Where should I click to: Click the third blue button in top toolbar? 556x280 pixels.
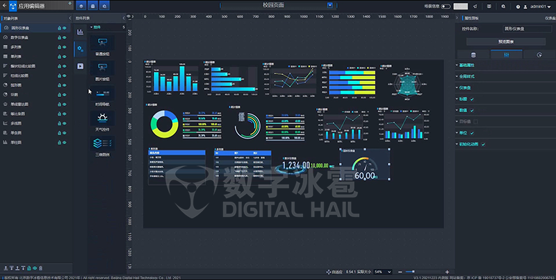click(104, 6)
